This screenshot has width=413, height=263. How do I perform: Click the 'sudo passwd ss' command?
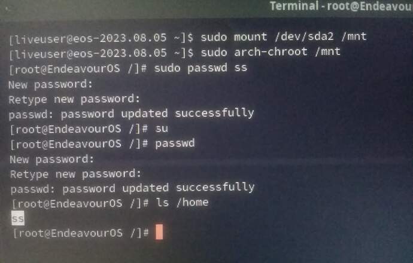(x=201, y=68)
